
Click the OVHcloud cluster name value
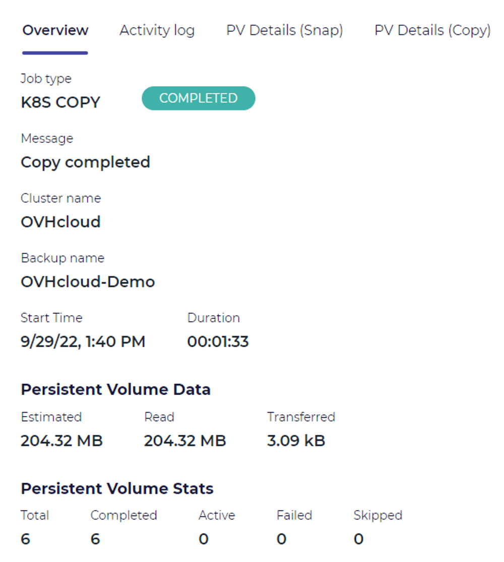[x=60, y=222]
